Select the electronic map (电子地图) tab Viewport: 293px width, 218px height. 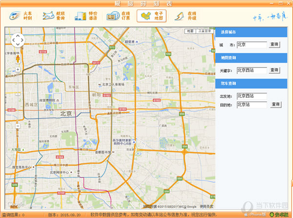coord(151,16)
